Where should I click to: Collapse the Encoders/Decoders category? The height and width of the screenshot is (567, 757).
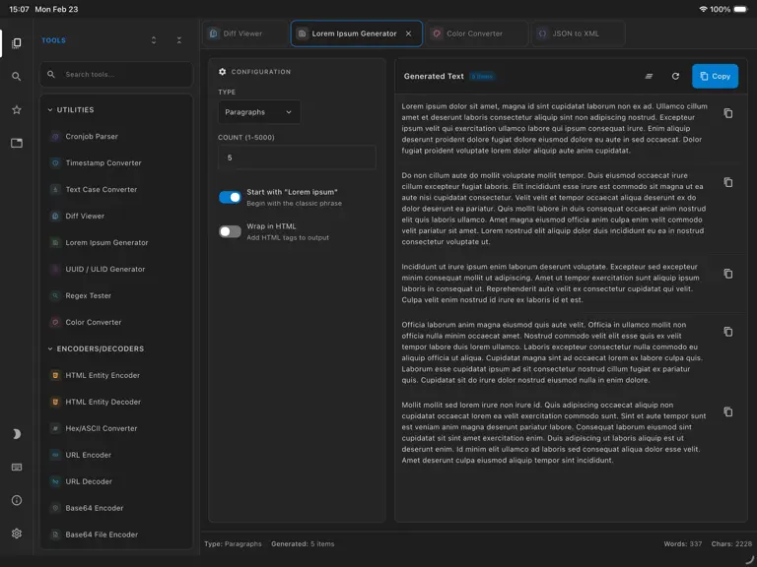pyautogui.click(x=50, y=348)
